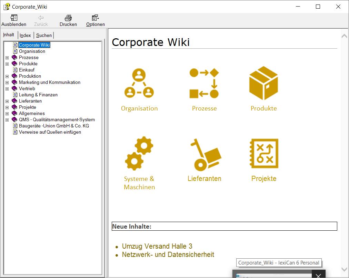Select Baugeräte-Union GmbH & Co. KG page
This screenshot has width=349, height=278.
(x=54, y=126)
